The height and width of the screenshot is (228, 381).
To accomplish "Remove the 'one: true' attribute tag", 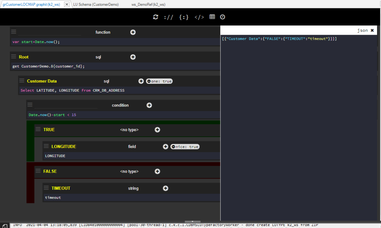I will pyautogui.click(x=149, y=81).
